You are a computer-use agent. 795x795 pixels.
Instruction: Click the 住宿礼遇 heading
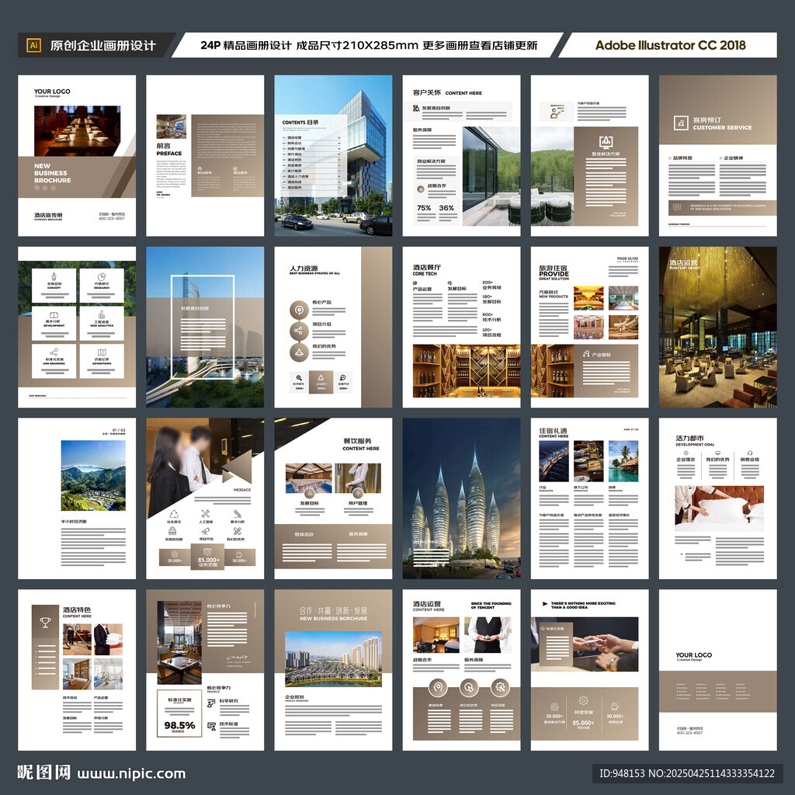click(x=553, y=430)
